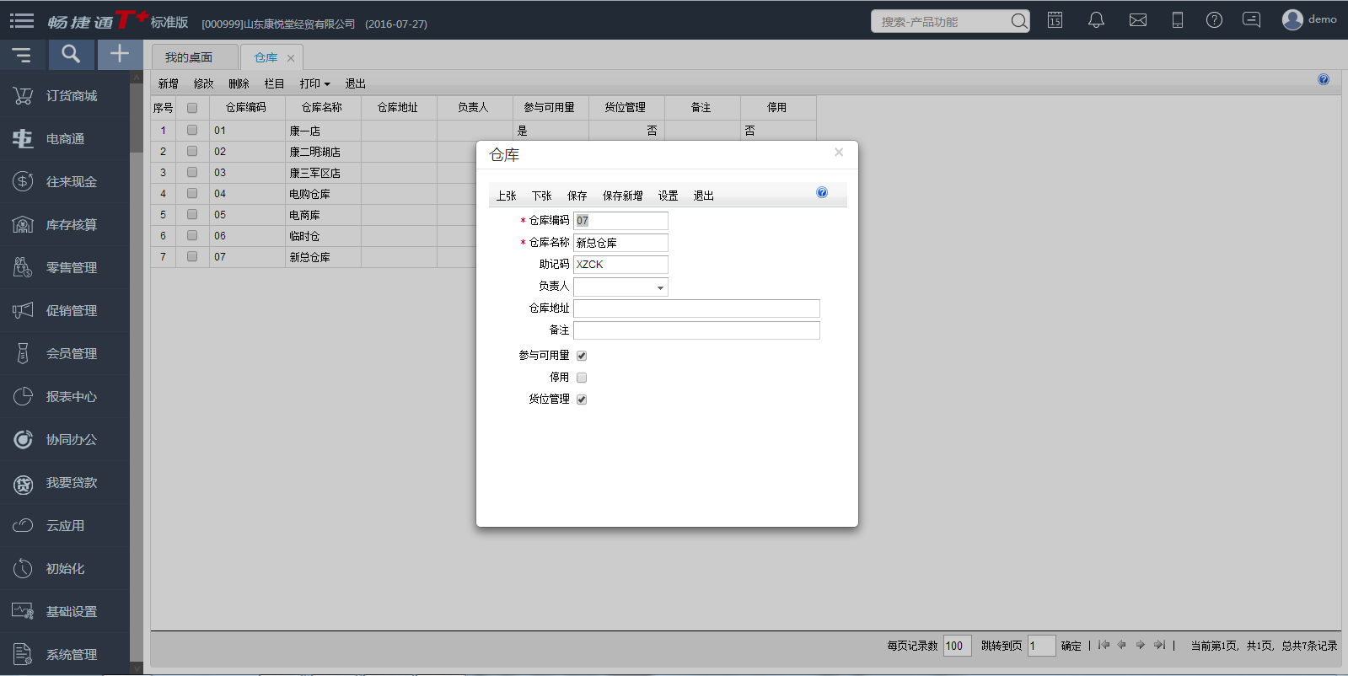Go to next page arrow in pager

coord(1141,645)
